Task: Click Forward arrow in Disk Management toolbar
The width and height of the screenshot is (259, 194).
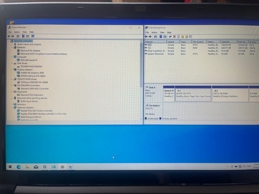Action: point(150,36)
